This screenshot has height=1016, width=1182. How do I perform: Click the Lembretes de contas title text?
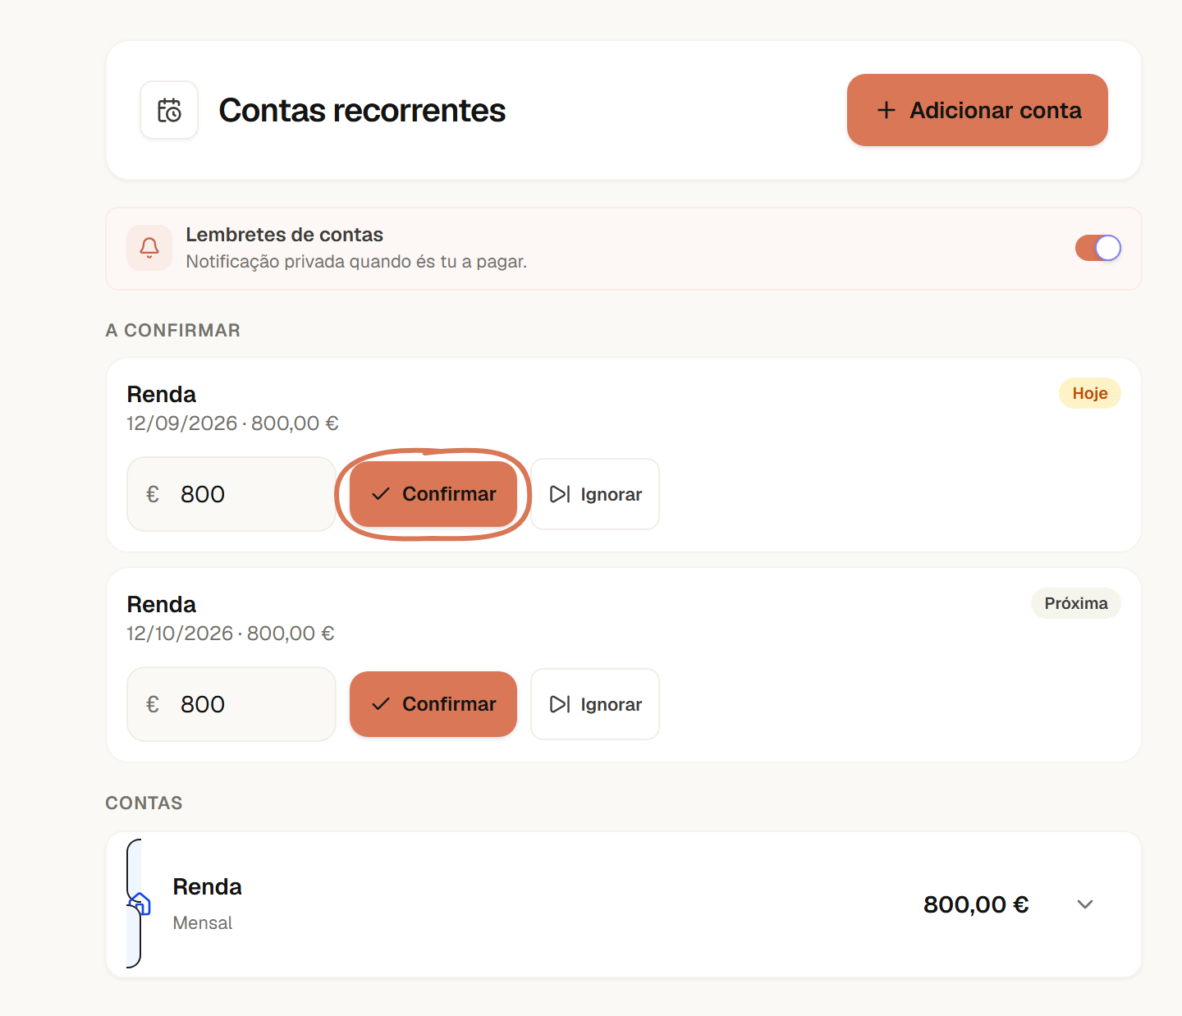(285, 235)
